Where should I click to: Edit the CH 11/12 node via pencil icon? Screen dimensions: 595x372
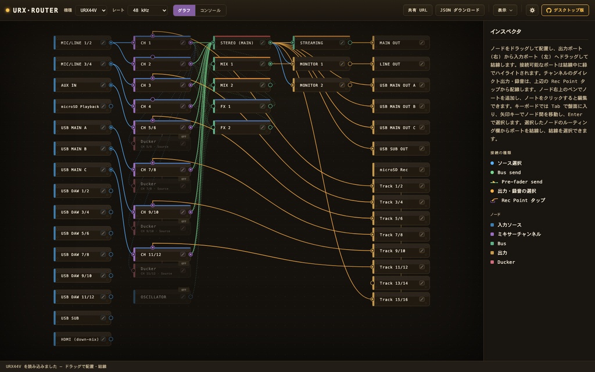point(182,255)
